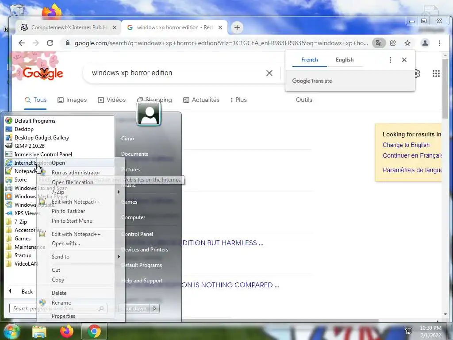Click the translate icon in the address bar
This screenshot has height=340, width=453.
379,43
